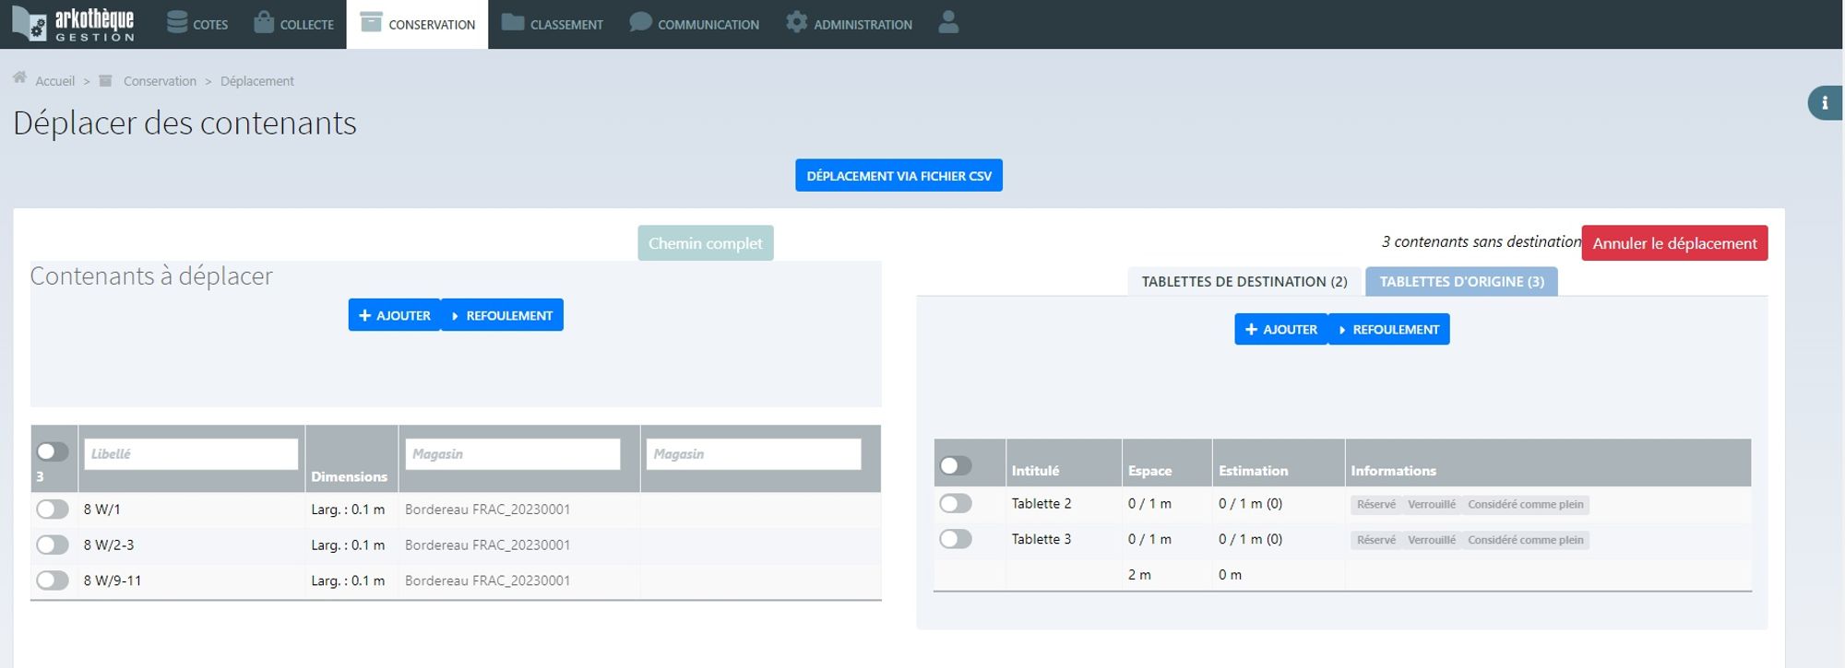This screenshot has width=1845, height=668.
Task: Toggle the switch for container 8 W/1
Action: click(x=53, y=510)
